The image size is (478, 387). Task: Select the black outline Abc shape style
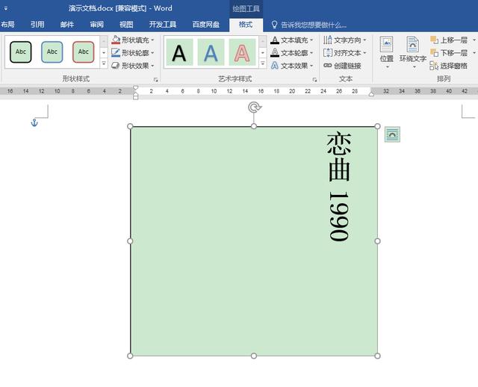coord(21,52)
